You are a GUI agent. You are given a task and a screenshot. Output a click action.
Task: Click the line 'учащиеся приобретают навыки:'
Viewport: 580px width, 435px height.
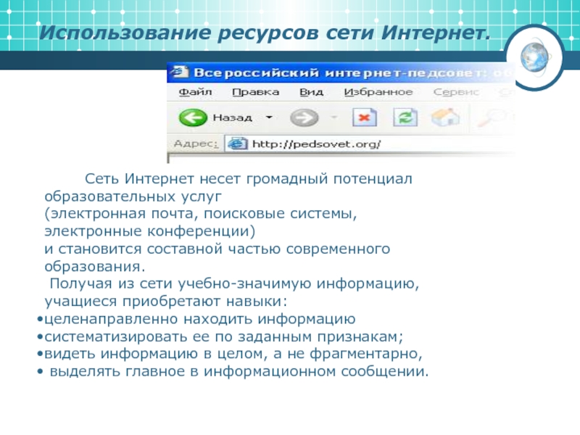(166, 302)
